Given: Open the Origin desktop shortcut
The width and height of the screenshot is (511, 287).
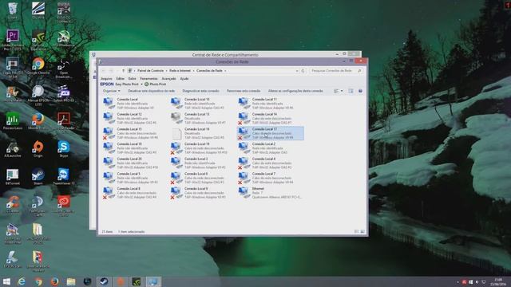Looking at the screenshot, I should pyautogui.click(x=38, y=149).
